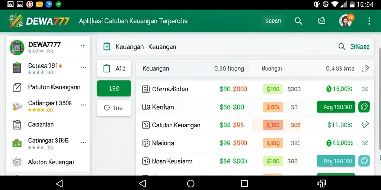
Task: Open the user avatar profile
Action: [346, 21]
